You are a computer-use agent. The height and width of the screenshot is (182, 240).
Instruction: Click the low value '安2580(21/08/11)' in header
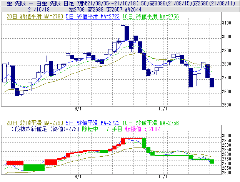[214, 3]
